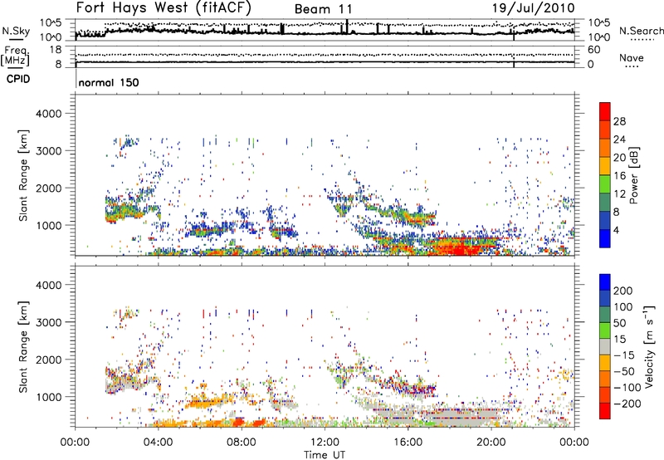Click the "4000" tick label on the power panel
The width and height of the screenshot is (664, 460).
pyautogui.click(x=49, y=114)
